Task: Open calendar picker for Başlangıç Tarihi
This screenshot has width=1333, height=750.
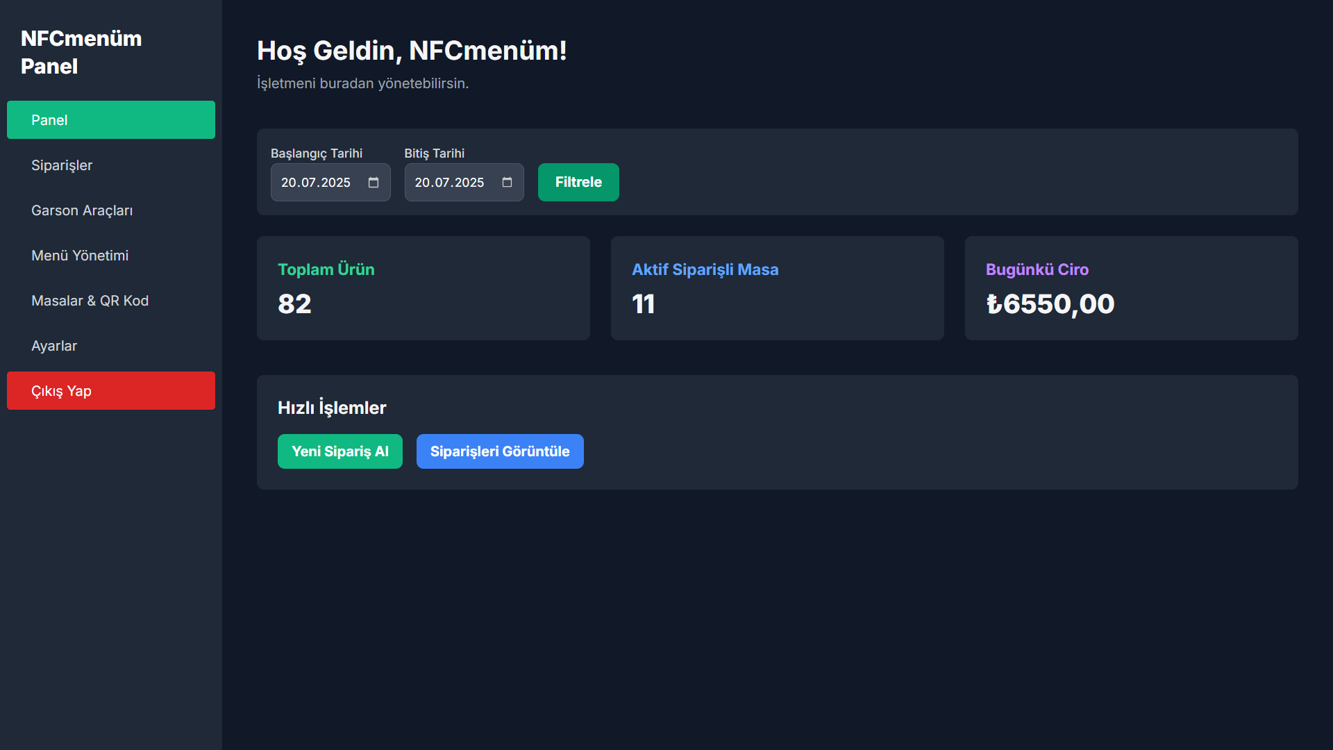Action: (374, 183)
